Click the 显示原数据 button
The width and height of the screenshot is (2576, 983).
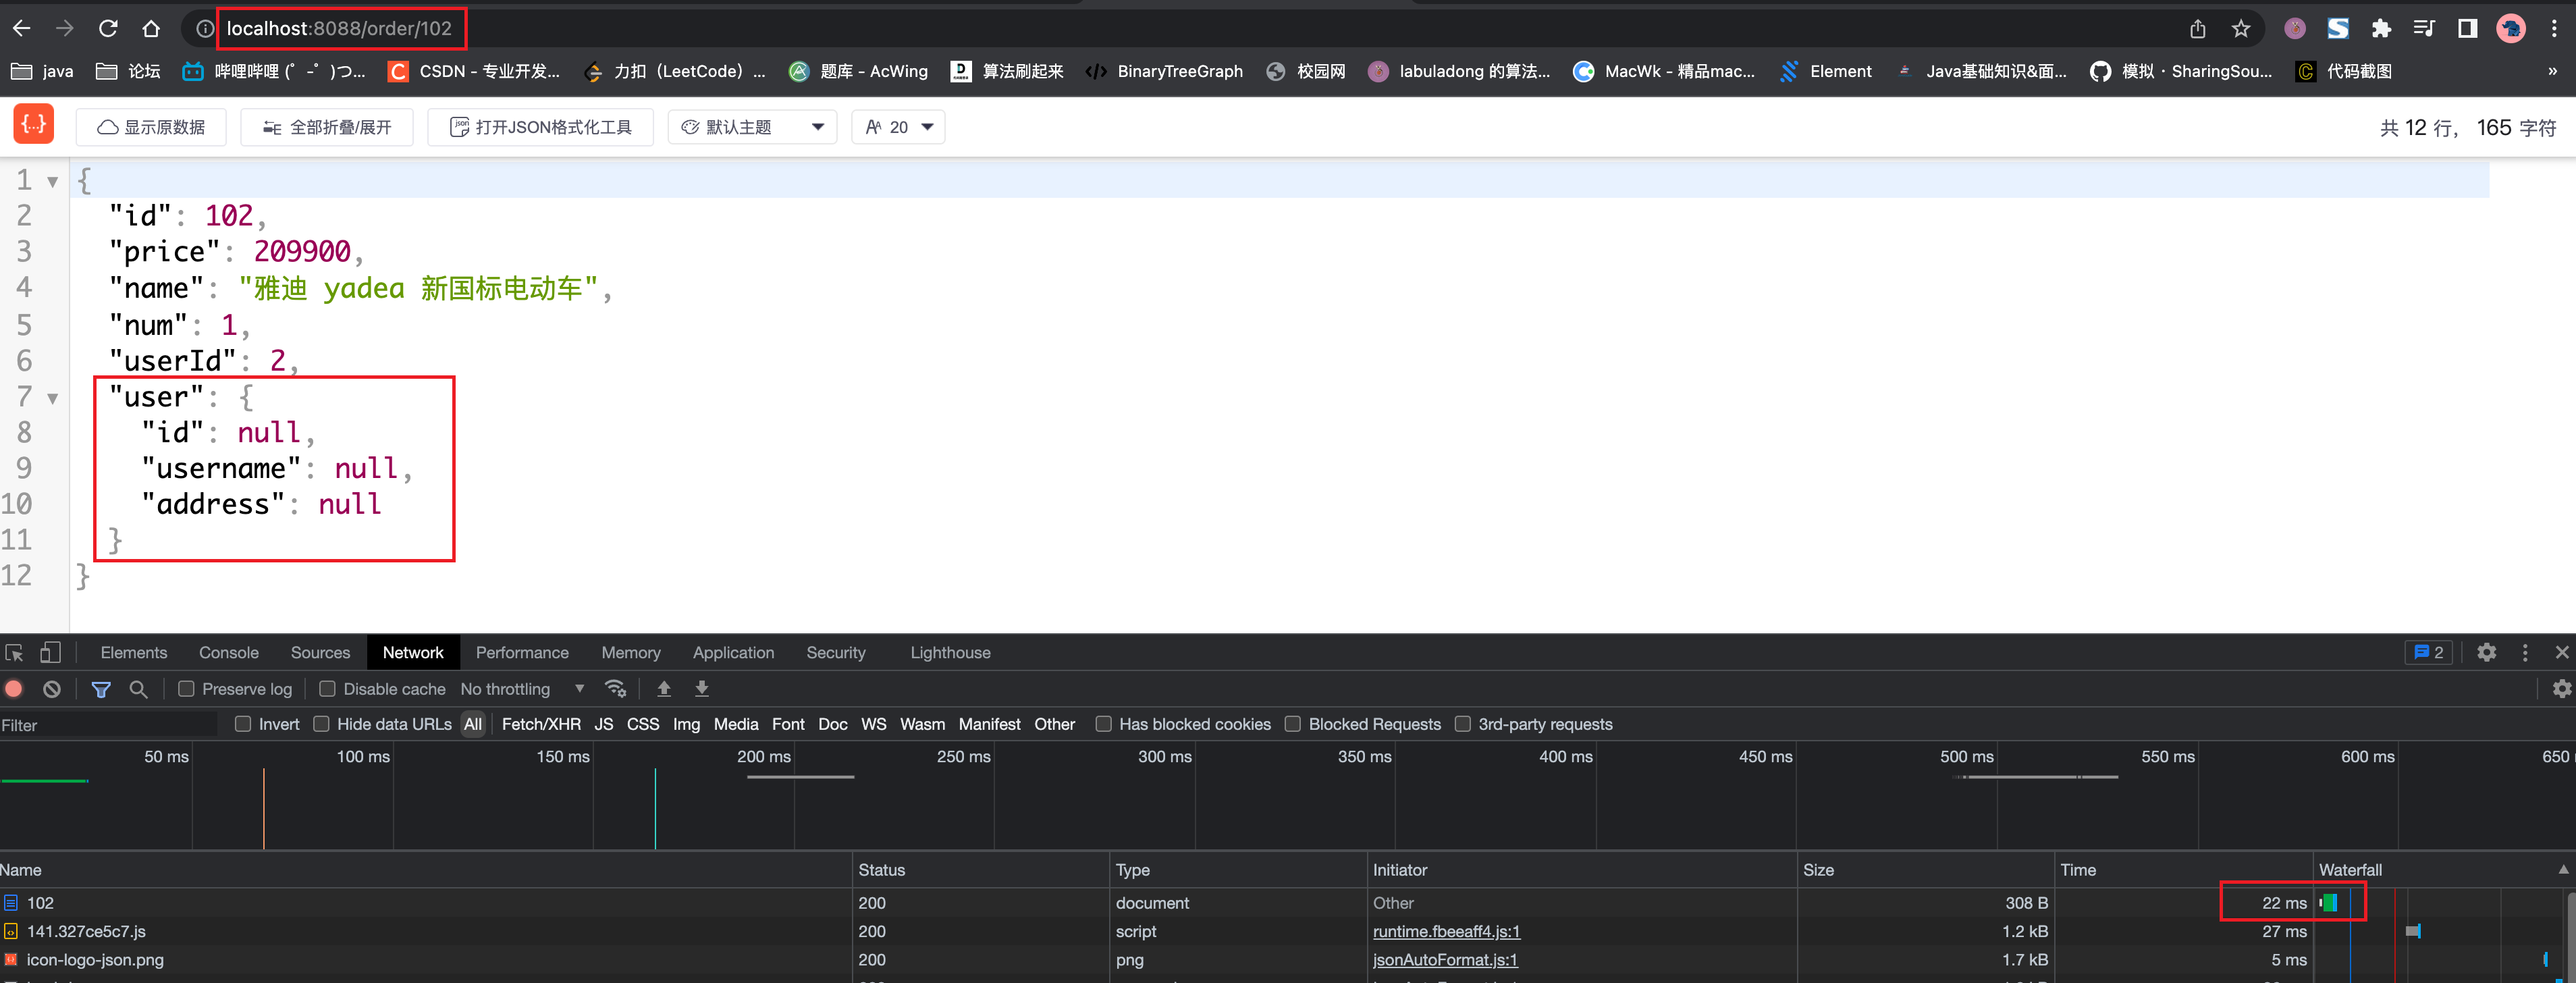pyautogui.click(x=151, y=127)
